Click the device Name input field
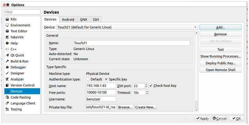 (132, 43)
